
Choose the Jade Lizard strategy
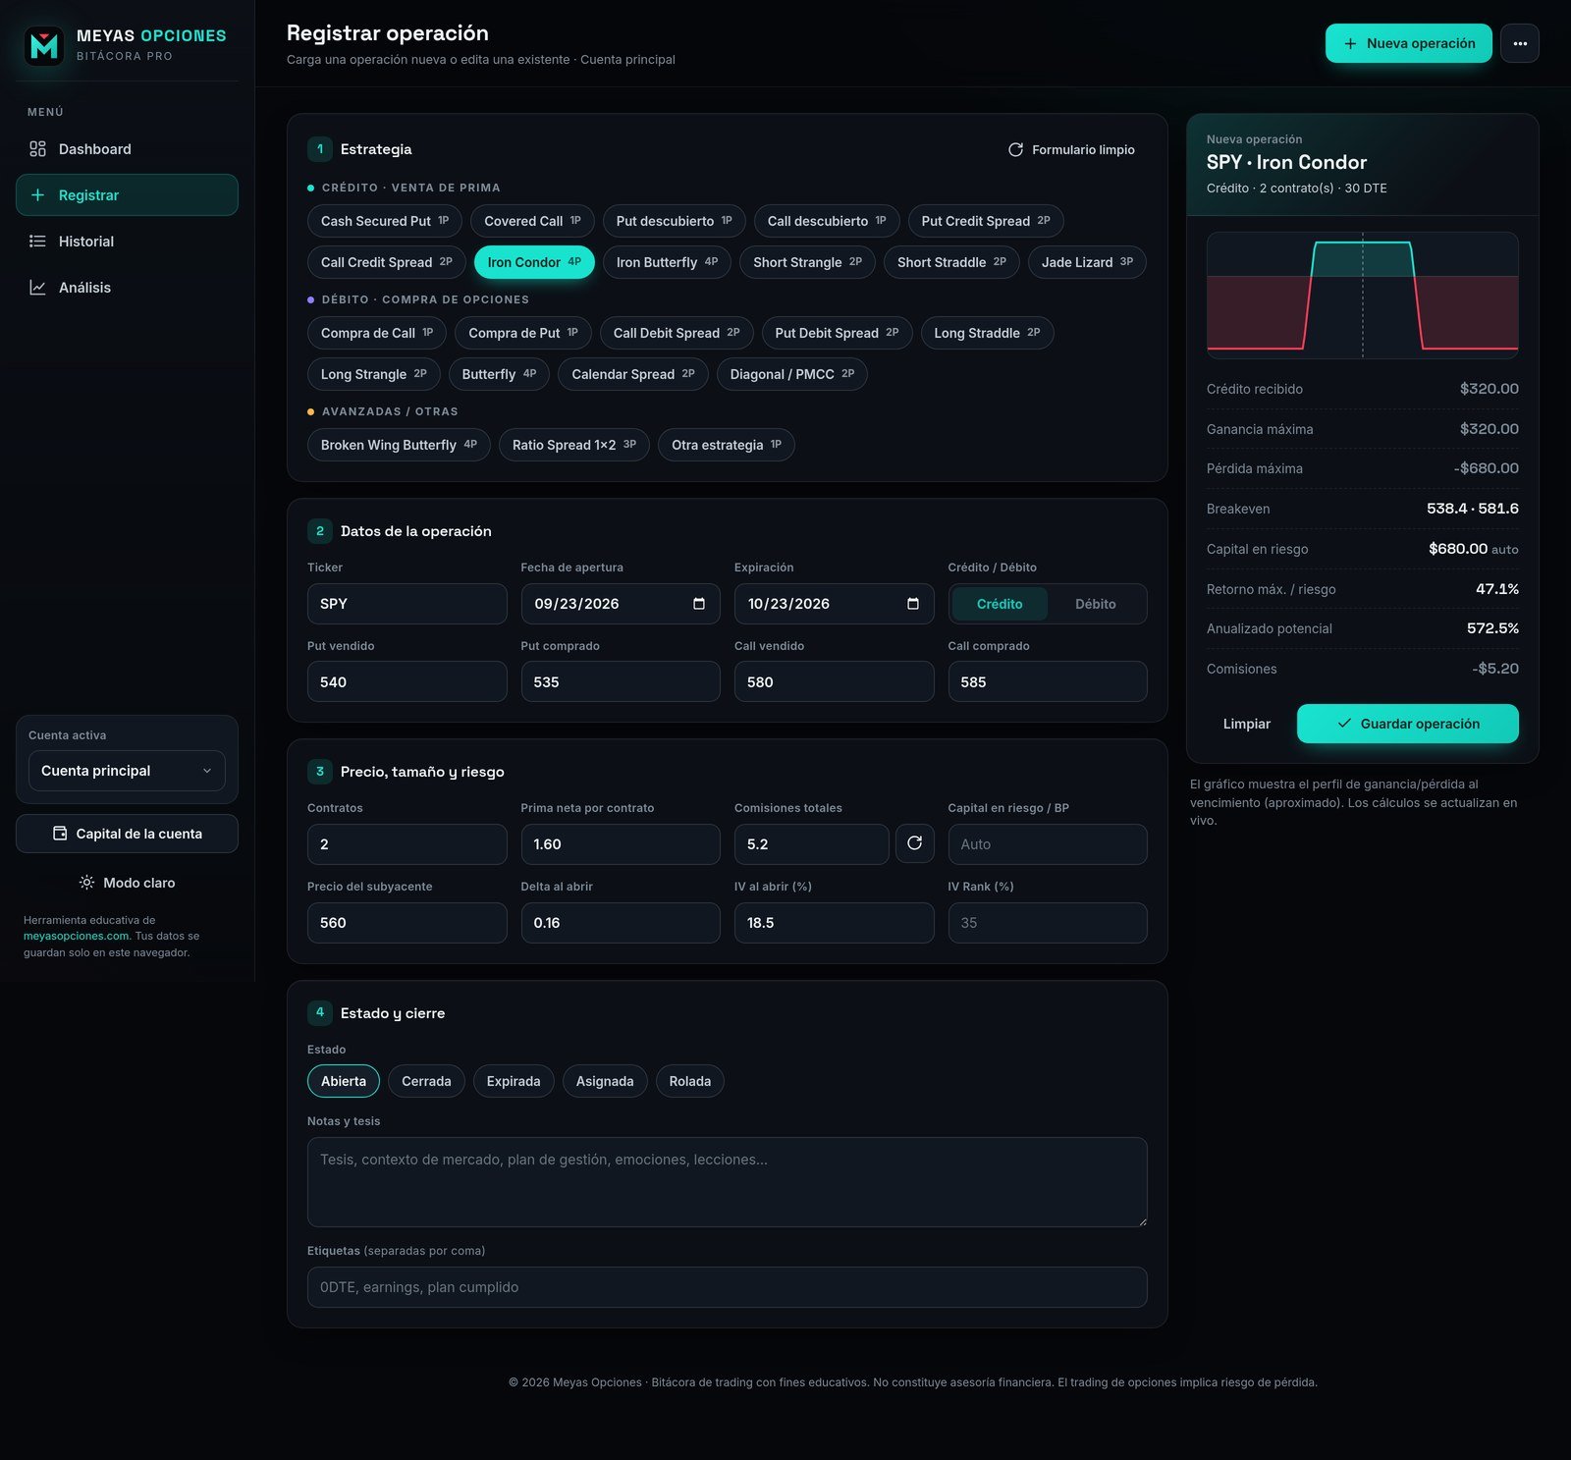[1087, 262]
